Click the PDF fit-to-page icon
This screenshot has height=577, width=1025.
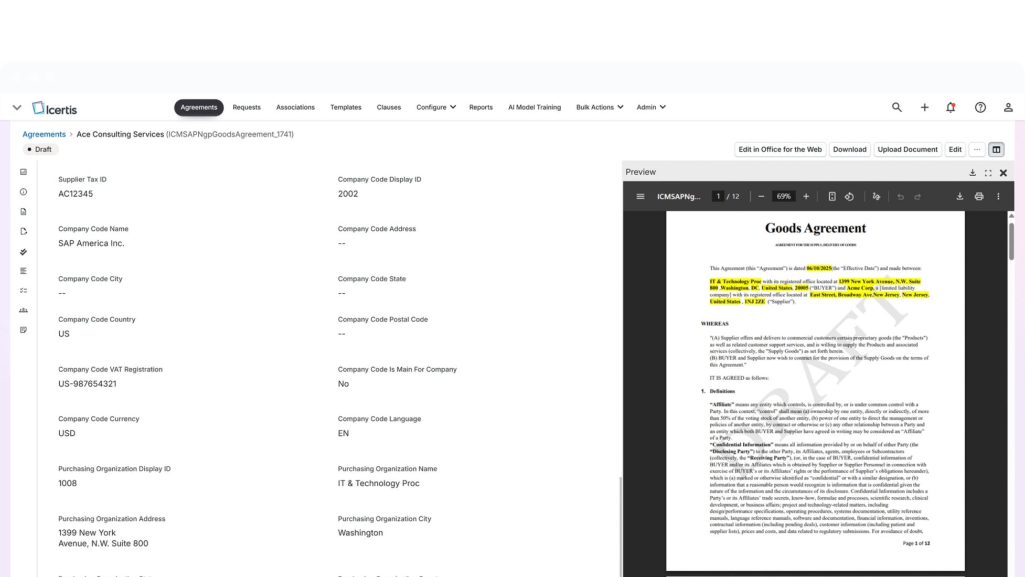[831, 197]
